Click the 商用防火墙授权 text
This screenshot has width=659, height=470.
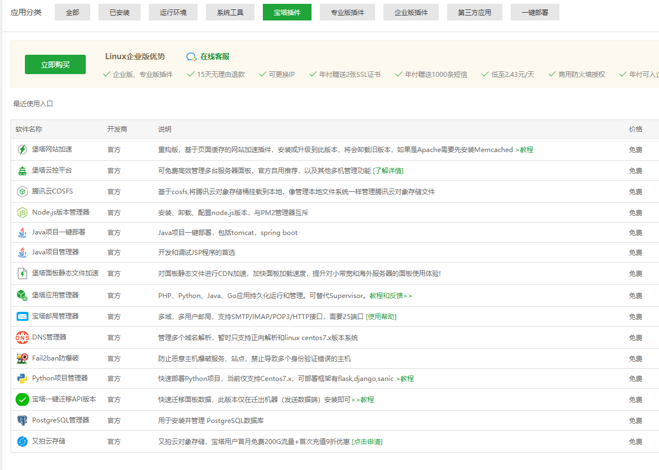[x=581, y=74]
